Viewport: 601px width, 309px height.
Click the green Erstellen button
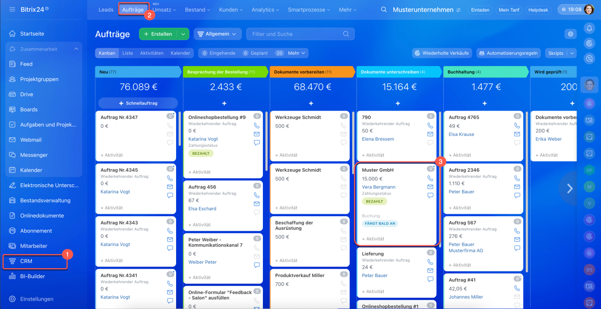pyautogui.click(x=158, y=34)
